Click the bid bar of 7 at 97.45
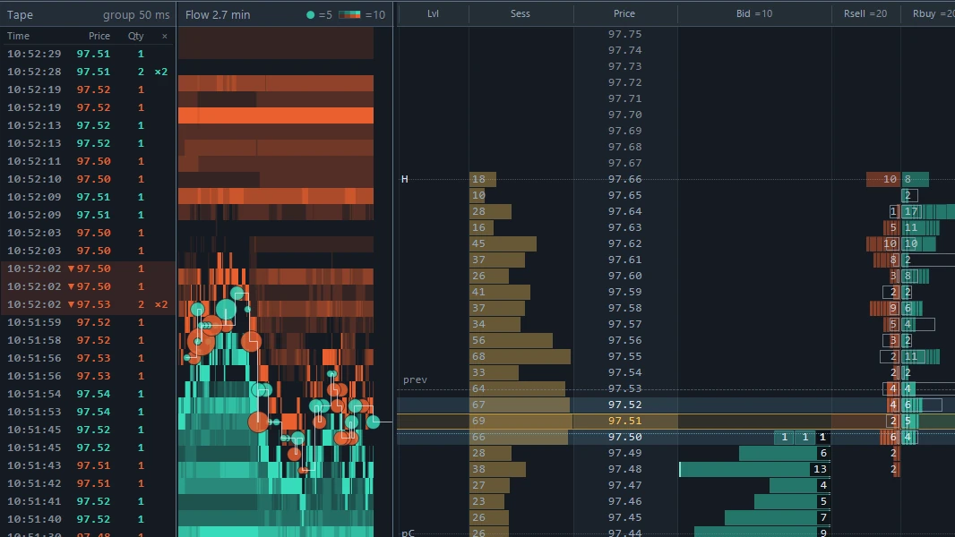The image size is (955, 537). 777,517
